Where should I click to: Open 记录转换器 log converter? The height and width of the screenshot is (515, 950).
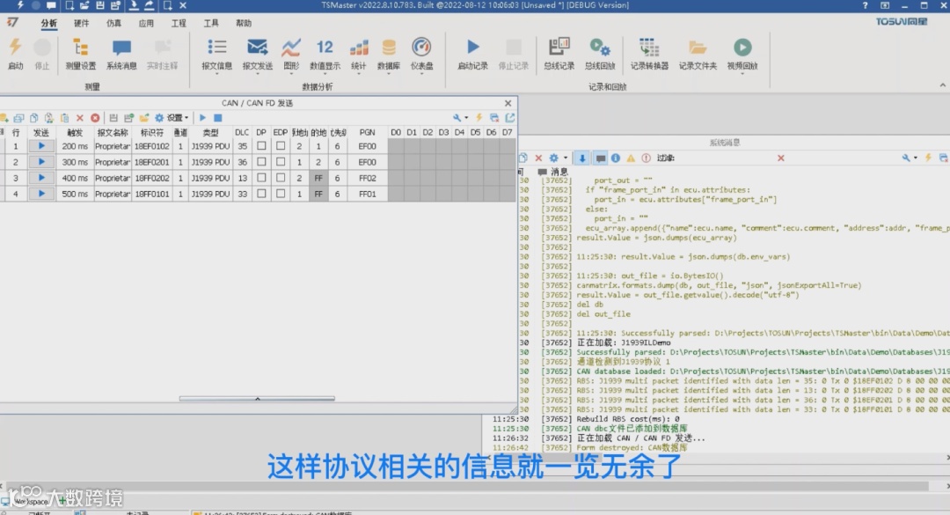(649, 54)
